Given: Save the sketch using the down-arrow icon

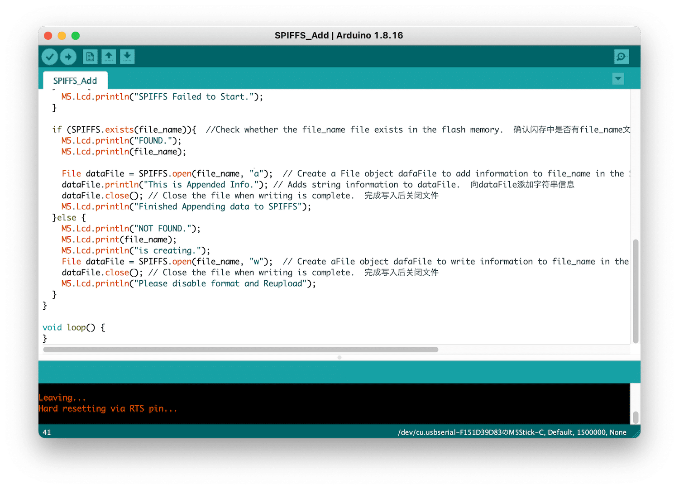Looking at the screenshot, I should point(127,57).
